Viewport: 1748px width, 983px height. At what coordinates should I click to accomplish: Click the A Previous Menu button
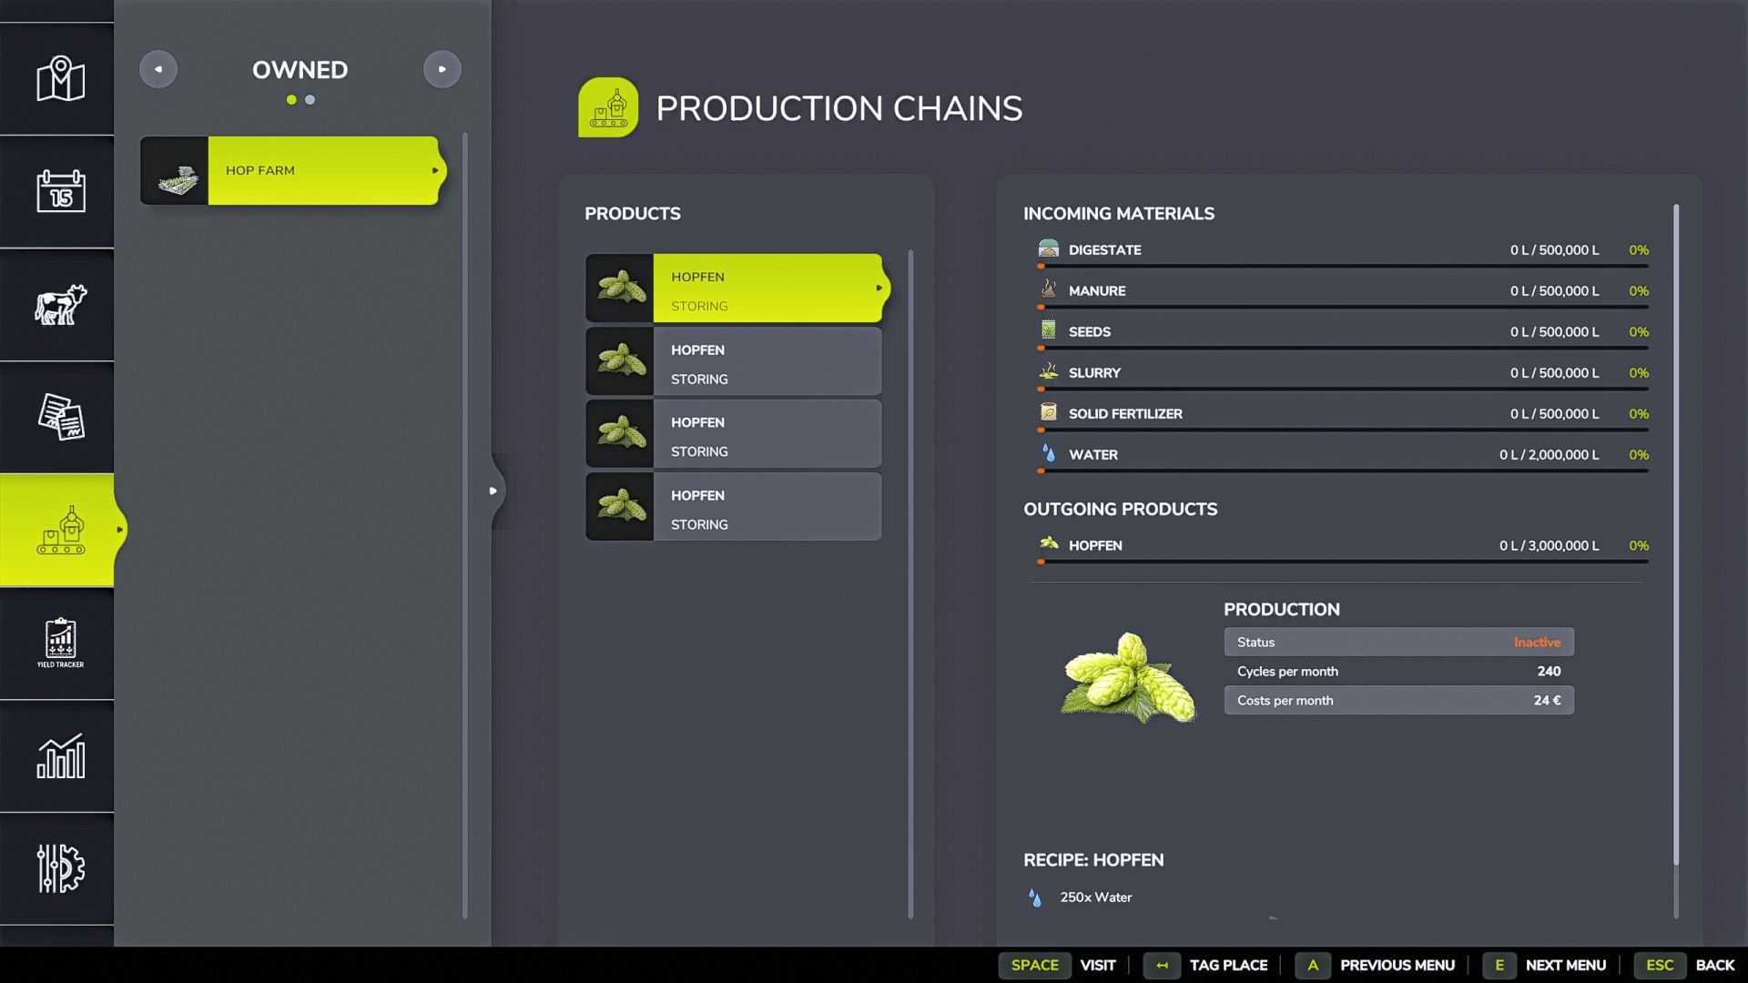click(x=1375, y=965)
